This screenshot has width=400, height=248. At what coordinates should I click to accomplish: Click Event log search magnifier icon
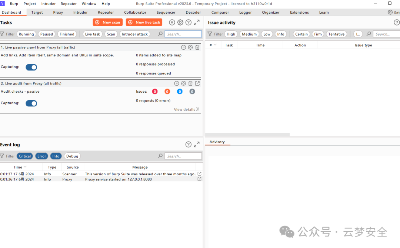(160, 156)
